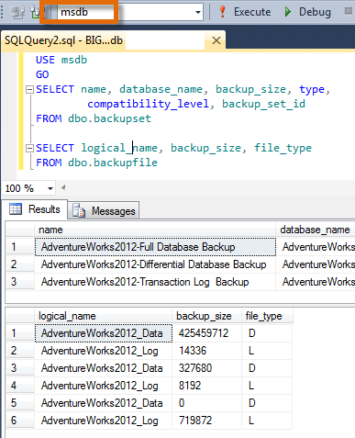Click compatibility_level in the query

point(148,104)
